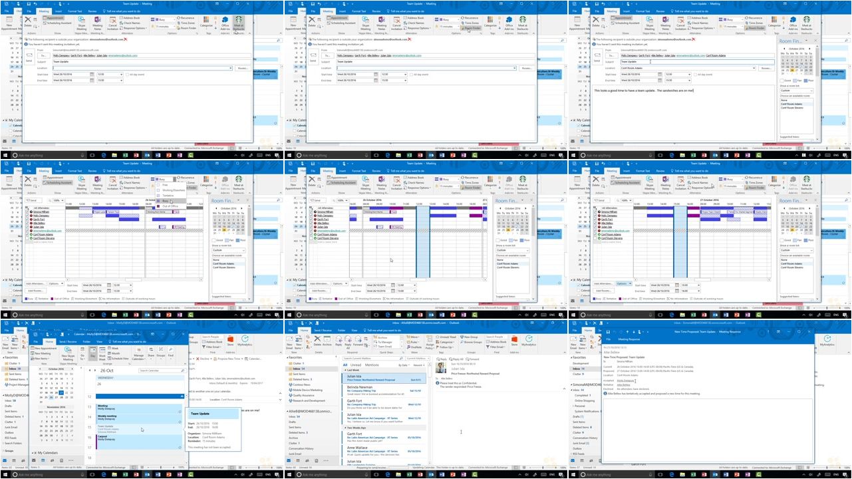Untick Molly Dempsey in the 26 October scheduling view
The image size is (852, 479).
point(311,216)
